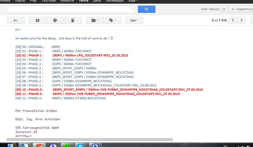This screenshot has width=253, height=147.
Task: Select Почта in the top bar
Action: pos(84,1)
